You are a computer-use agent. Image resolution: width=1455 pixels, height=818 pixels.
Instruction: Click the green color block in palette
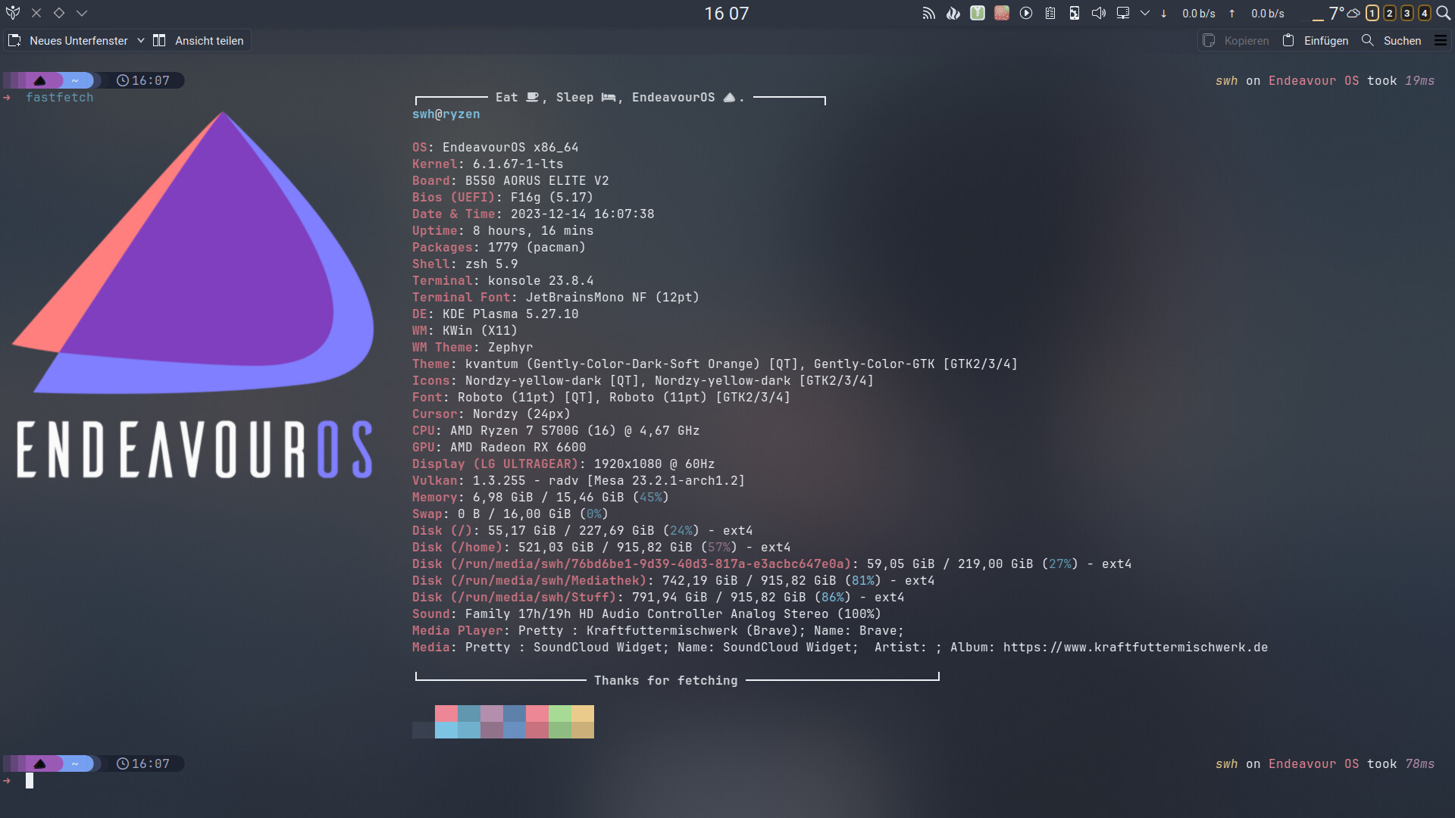coord(559,714)
